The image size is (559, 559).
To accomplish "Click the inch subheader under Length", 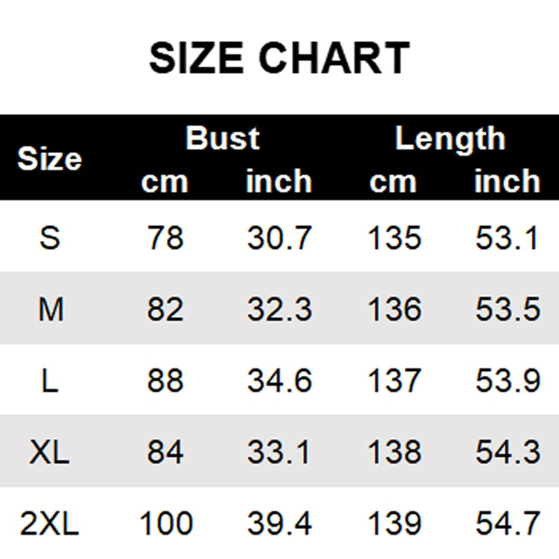I will (x=507, y=182).
